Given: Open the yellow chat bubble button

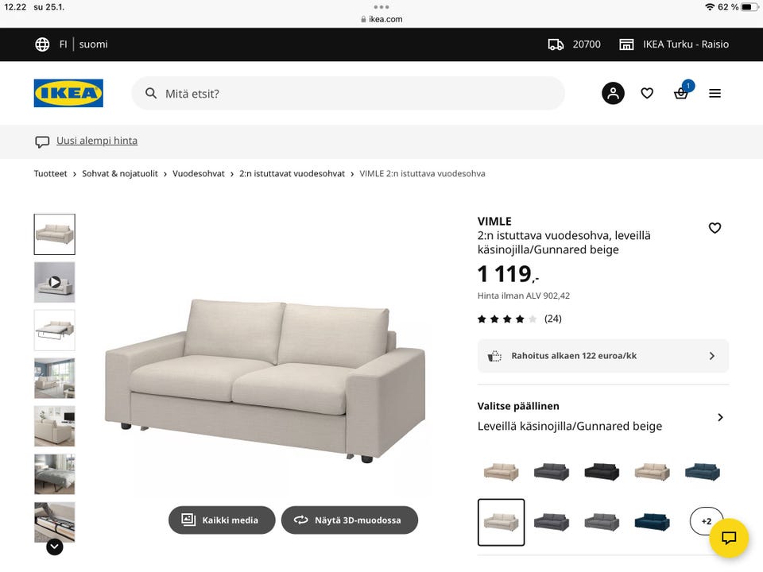Looking at the screenshot, I should (x=729, y=538).
